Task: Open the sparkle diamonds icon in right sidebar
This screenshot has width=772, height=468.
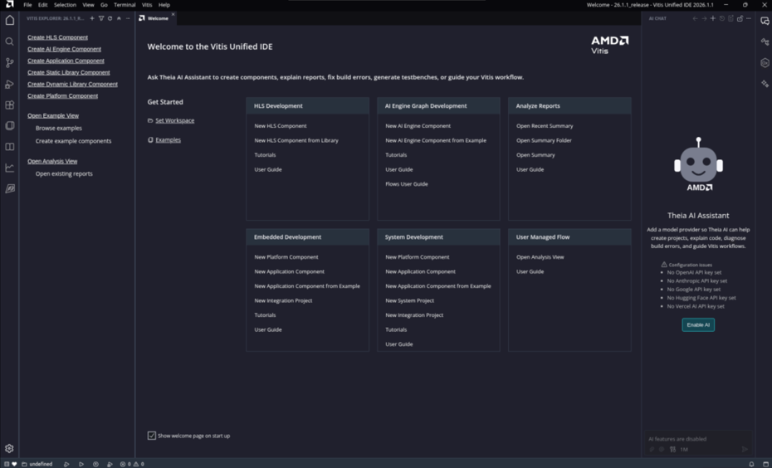Action: click(x=765, y=84)
